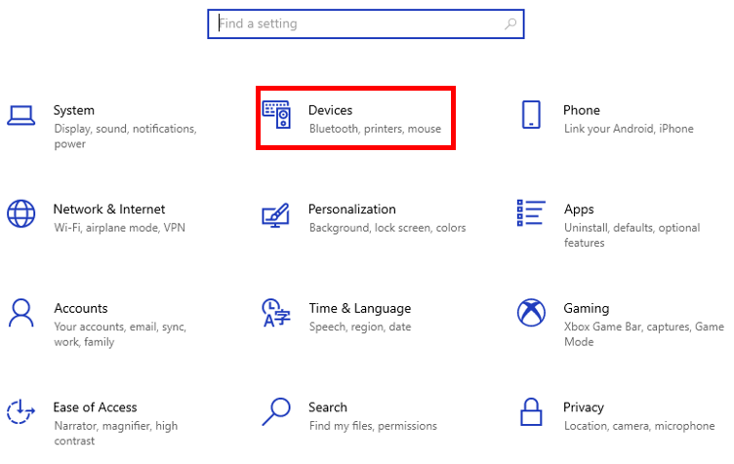
Task: Click the Devices keyboard and speaker icon
Action: [x=276, y=115]
